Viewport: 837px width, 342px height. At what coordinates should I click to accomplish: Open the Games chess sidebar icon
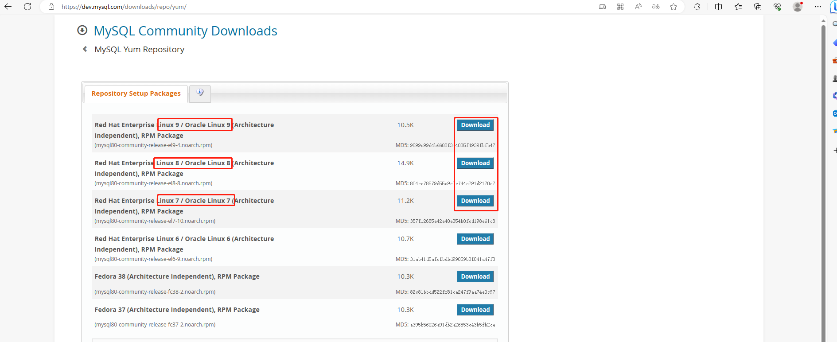tap(835, 78)
